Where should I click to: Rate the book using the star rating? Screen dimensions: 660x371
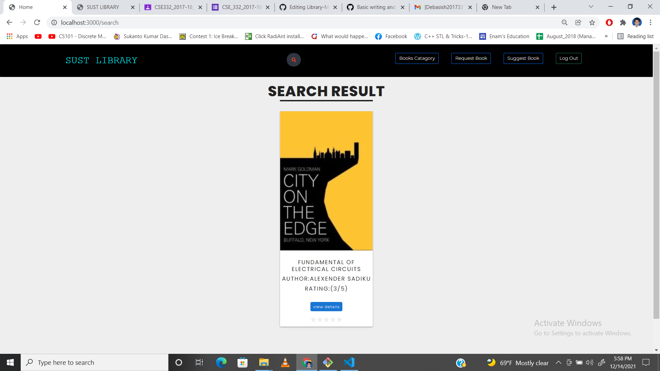click(326, 319)
